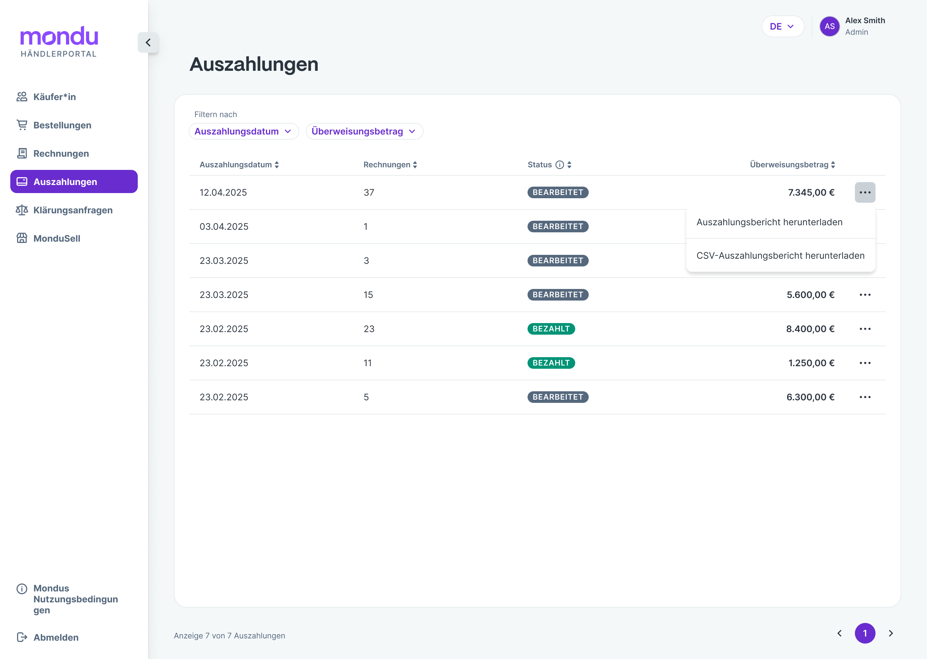Image resolution: width=927 pixels, height=659 pixels.
Task: Collapse the sidebar with the arrow button
Action: 148,42
